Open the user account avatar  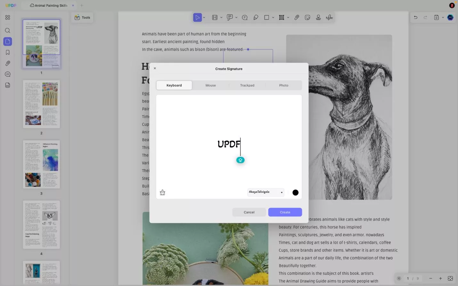452,5
